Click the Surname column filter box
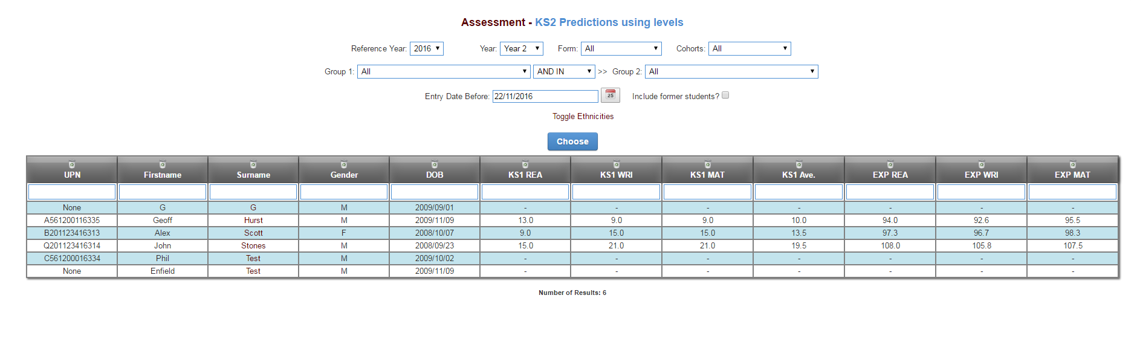 [253, 192]
